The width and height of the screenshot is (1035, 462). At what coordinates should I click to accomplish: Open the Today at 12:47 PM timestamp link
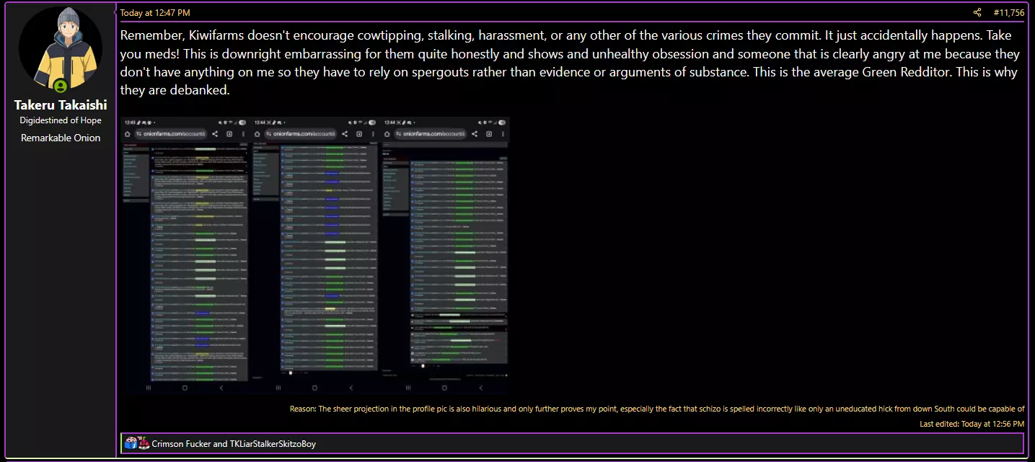155,13
